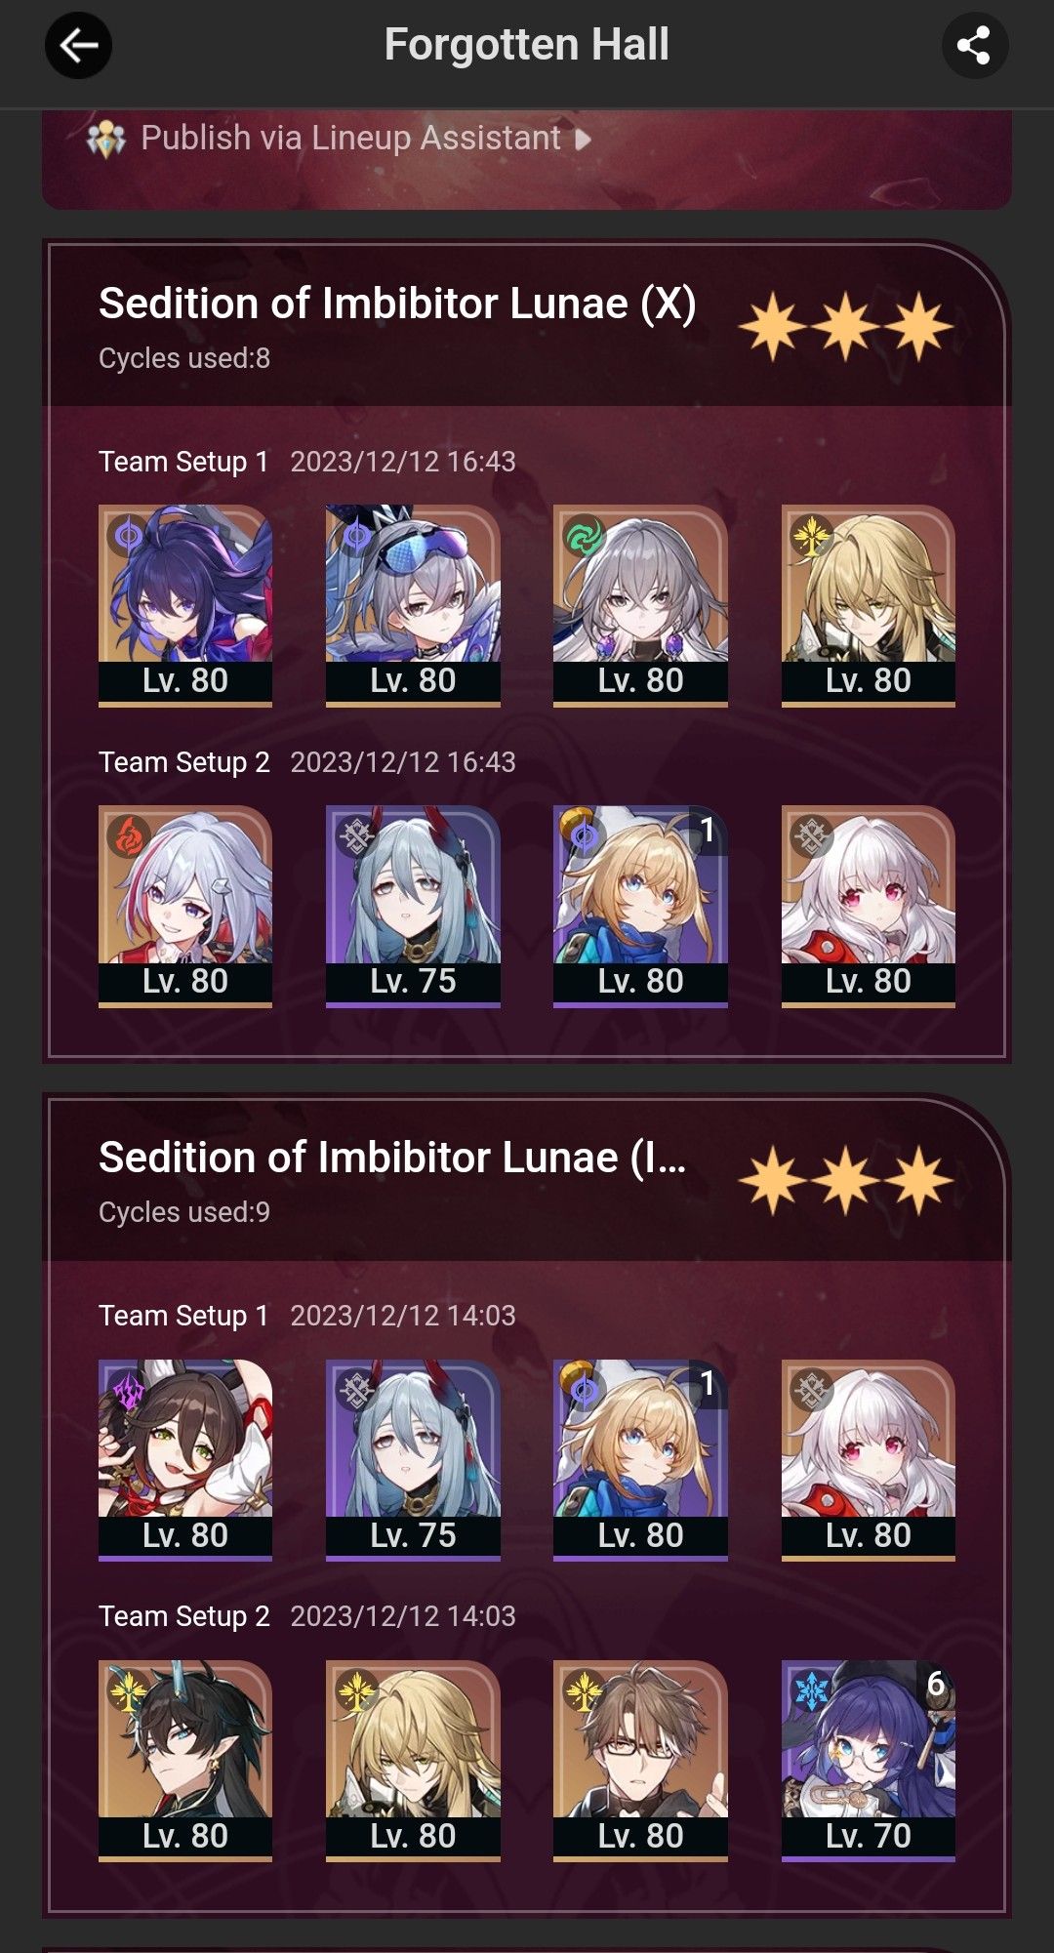The width and height of the screenshot is (1054, 1953).
Task: Open truncated Sedition of Imbibitor Lunae (I... header
Action: [x=392, y=1158]
